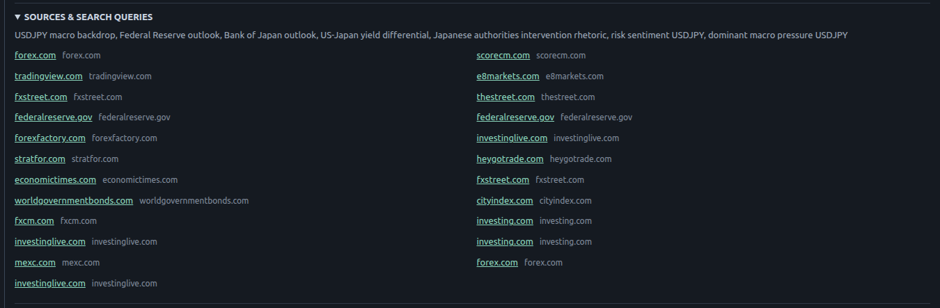This screenshot has height=308, width=940.
Task: Collapse the Sources & Search Queries section
Action: 84,17
